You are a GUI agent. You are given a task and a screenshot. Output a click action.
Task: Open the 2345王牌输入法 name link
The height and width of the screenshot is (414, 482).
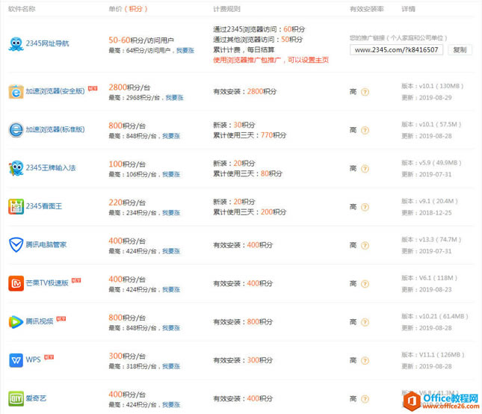(51, 168)
